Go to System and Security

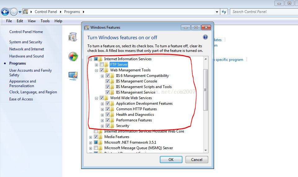(26, 42)
